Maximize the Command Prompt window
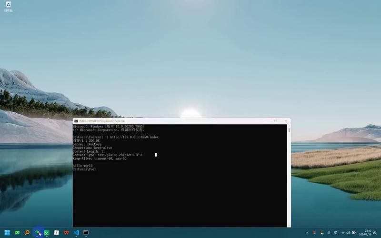 pyautogui.click(x=275, y=121)
